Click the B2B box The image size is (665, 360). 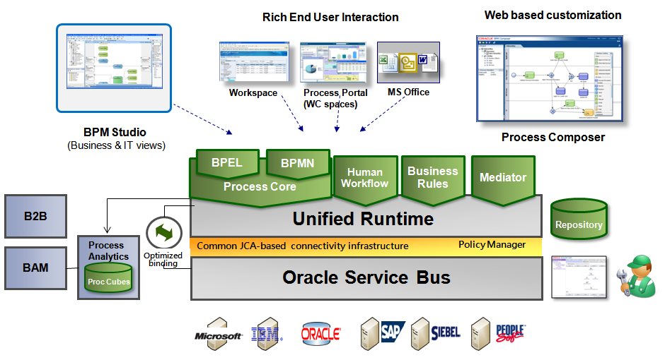[x=35, y=216]
